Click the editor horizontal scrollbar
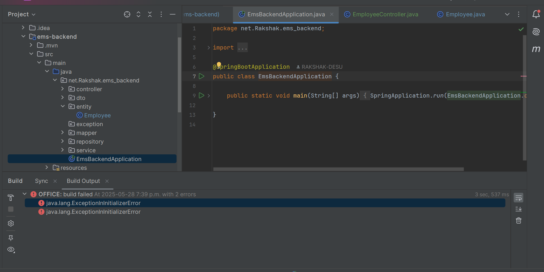The image size is (544, 272). point(338,169)
